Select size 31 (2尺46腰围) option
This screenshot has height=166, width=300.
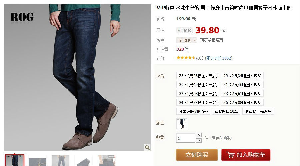(242, 85)
